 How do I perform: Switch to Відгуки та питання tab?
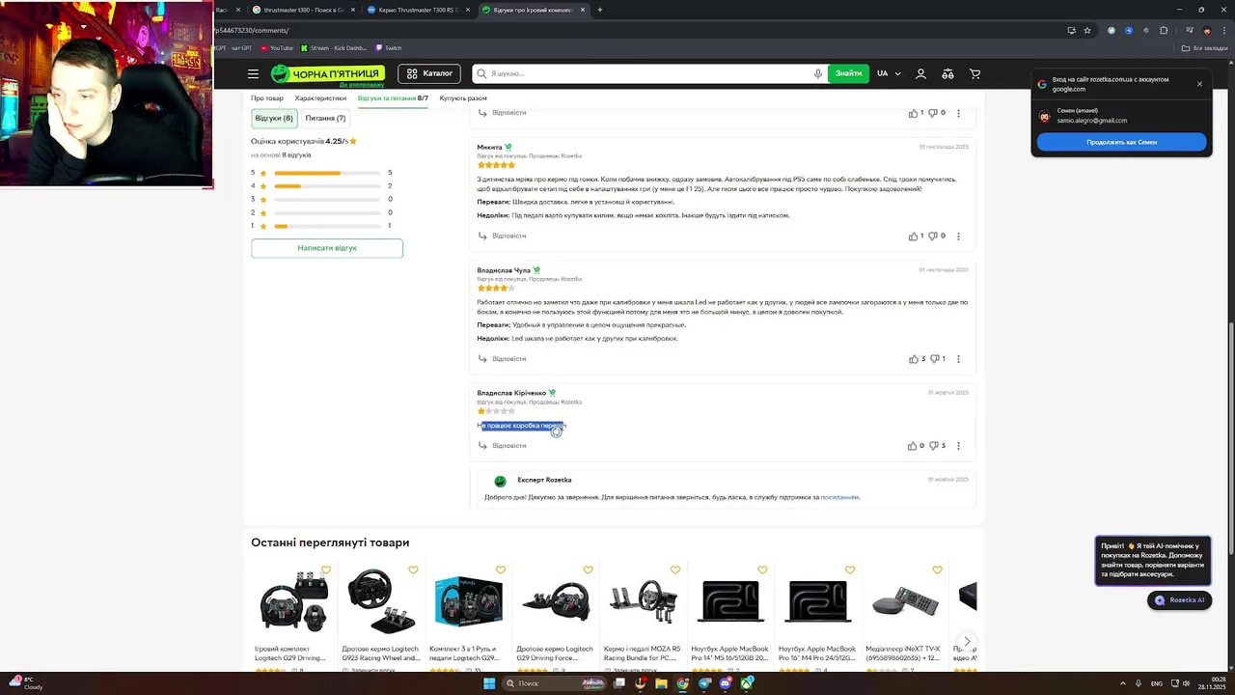(393, 98)
